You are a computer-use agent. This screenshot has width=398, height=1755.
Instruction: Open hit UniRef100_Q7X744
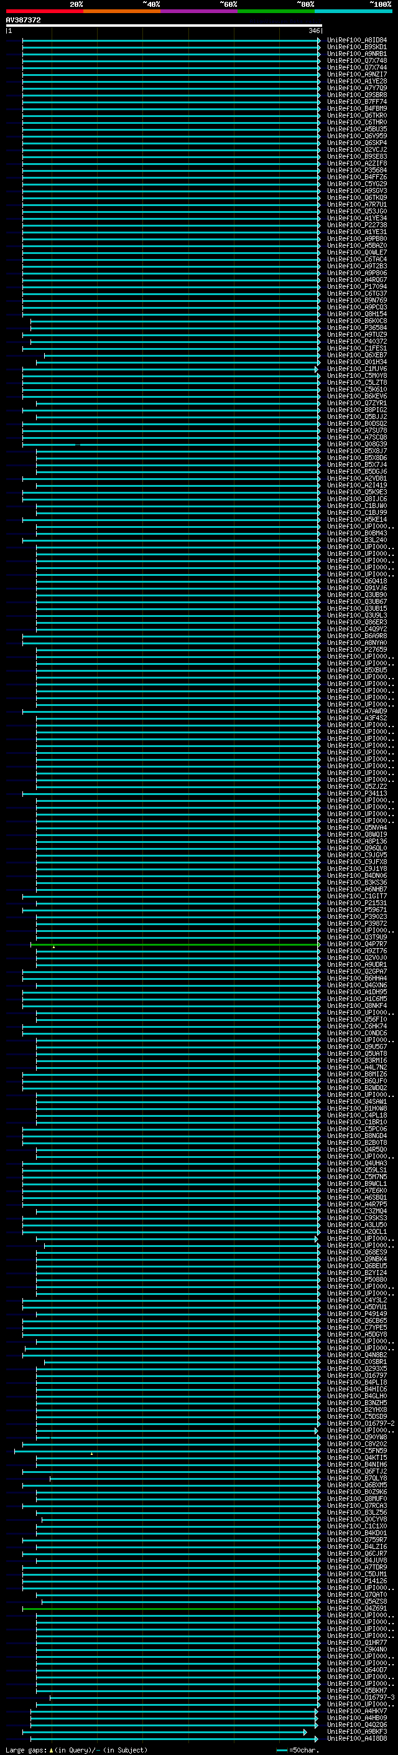point(356,67)
